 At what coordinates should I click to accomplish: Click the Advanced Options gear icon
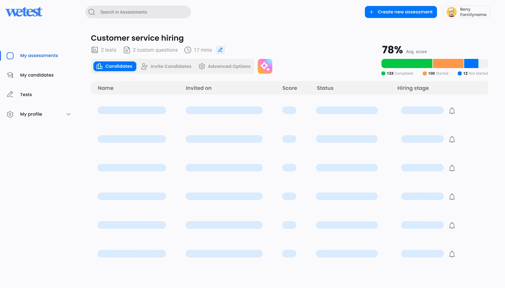pyautogui.click(x=202, y=66)
